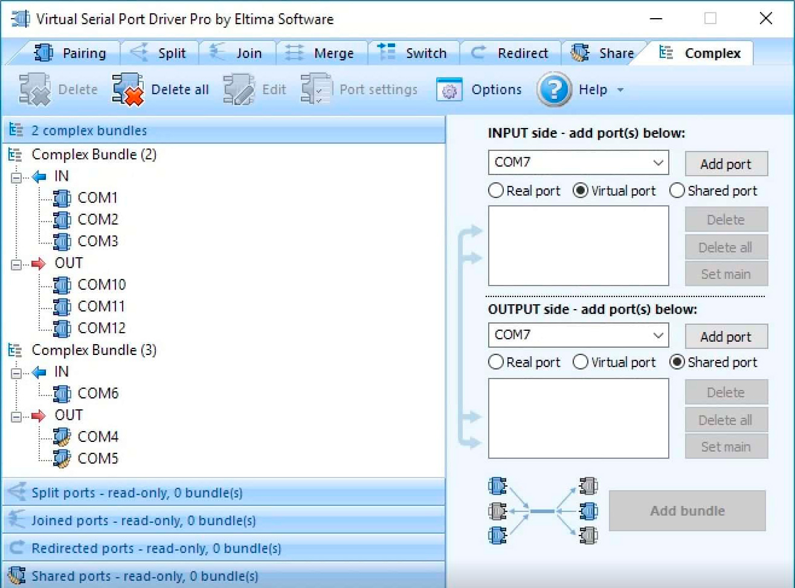Click the Split tab icon

tap(139, 53)
